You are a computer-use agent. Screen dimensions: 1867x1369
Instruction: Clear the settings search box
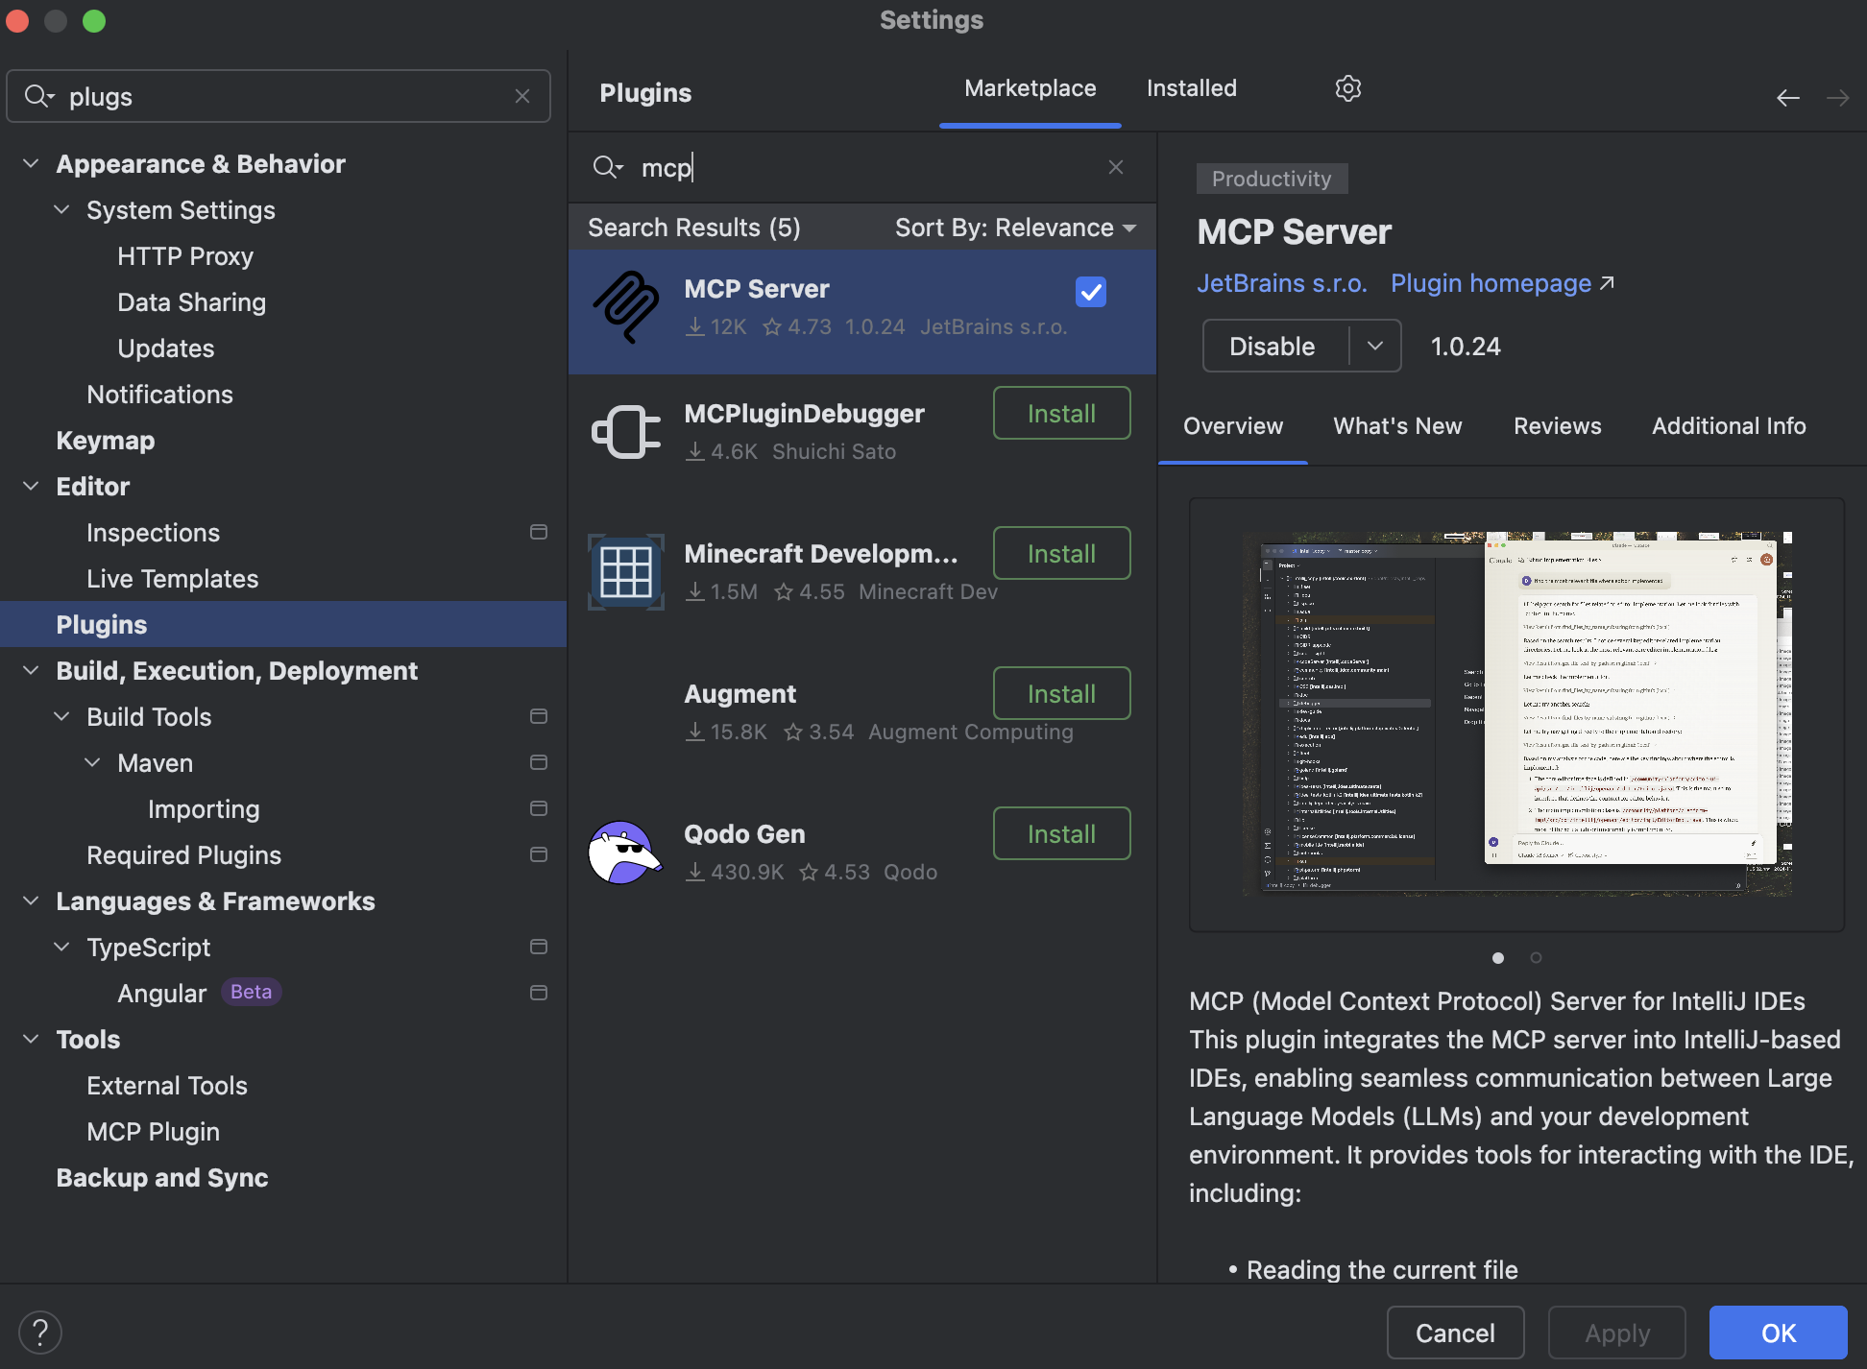(521, 96)
